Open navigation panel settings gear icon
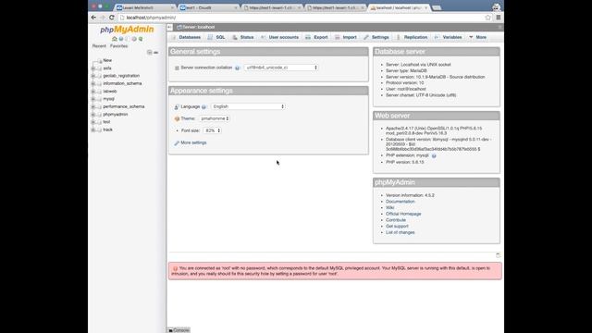 (x=134, y=39)
